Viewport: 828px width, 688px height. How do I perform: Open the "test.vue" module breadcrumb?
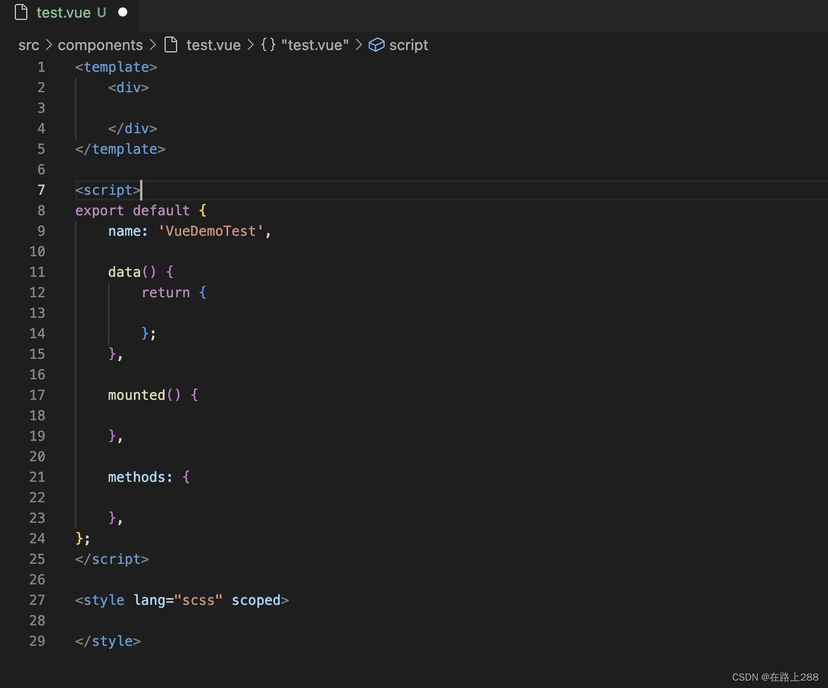[x=315, y=45]
